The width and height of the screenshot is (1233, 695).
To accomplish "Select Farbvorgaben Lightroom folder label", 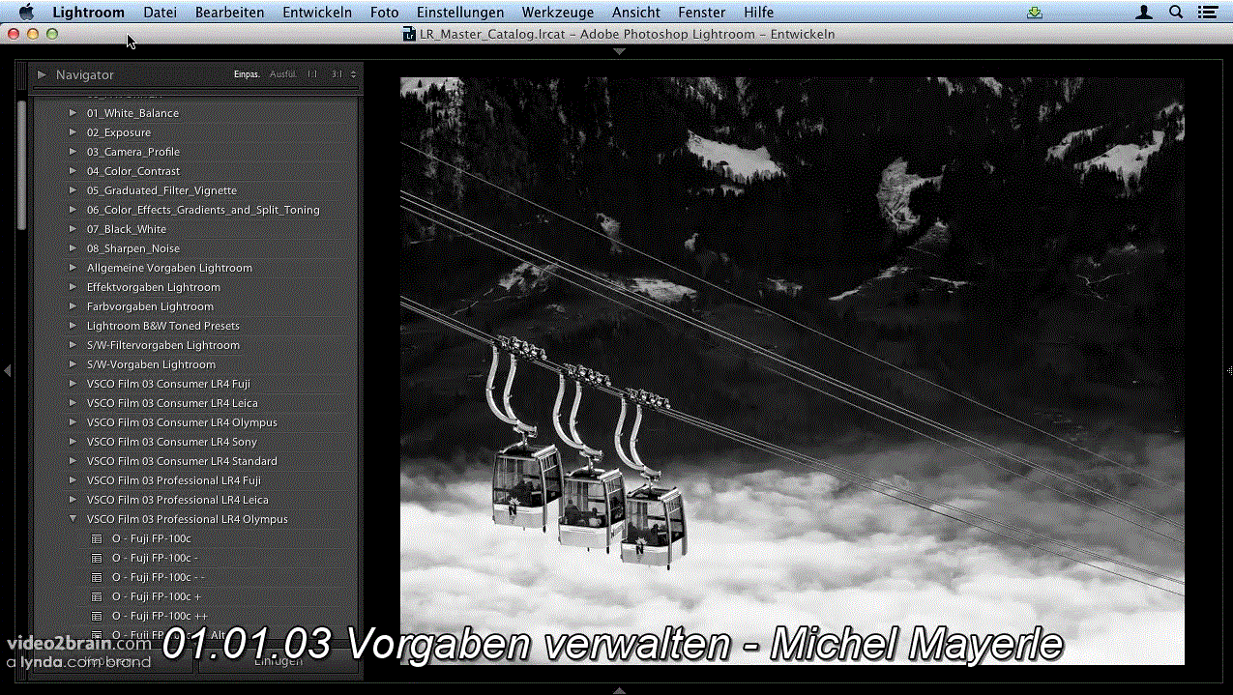I will point(150,306).
